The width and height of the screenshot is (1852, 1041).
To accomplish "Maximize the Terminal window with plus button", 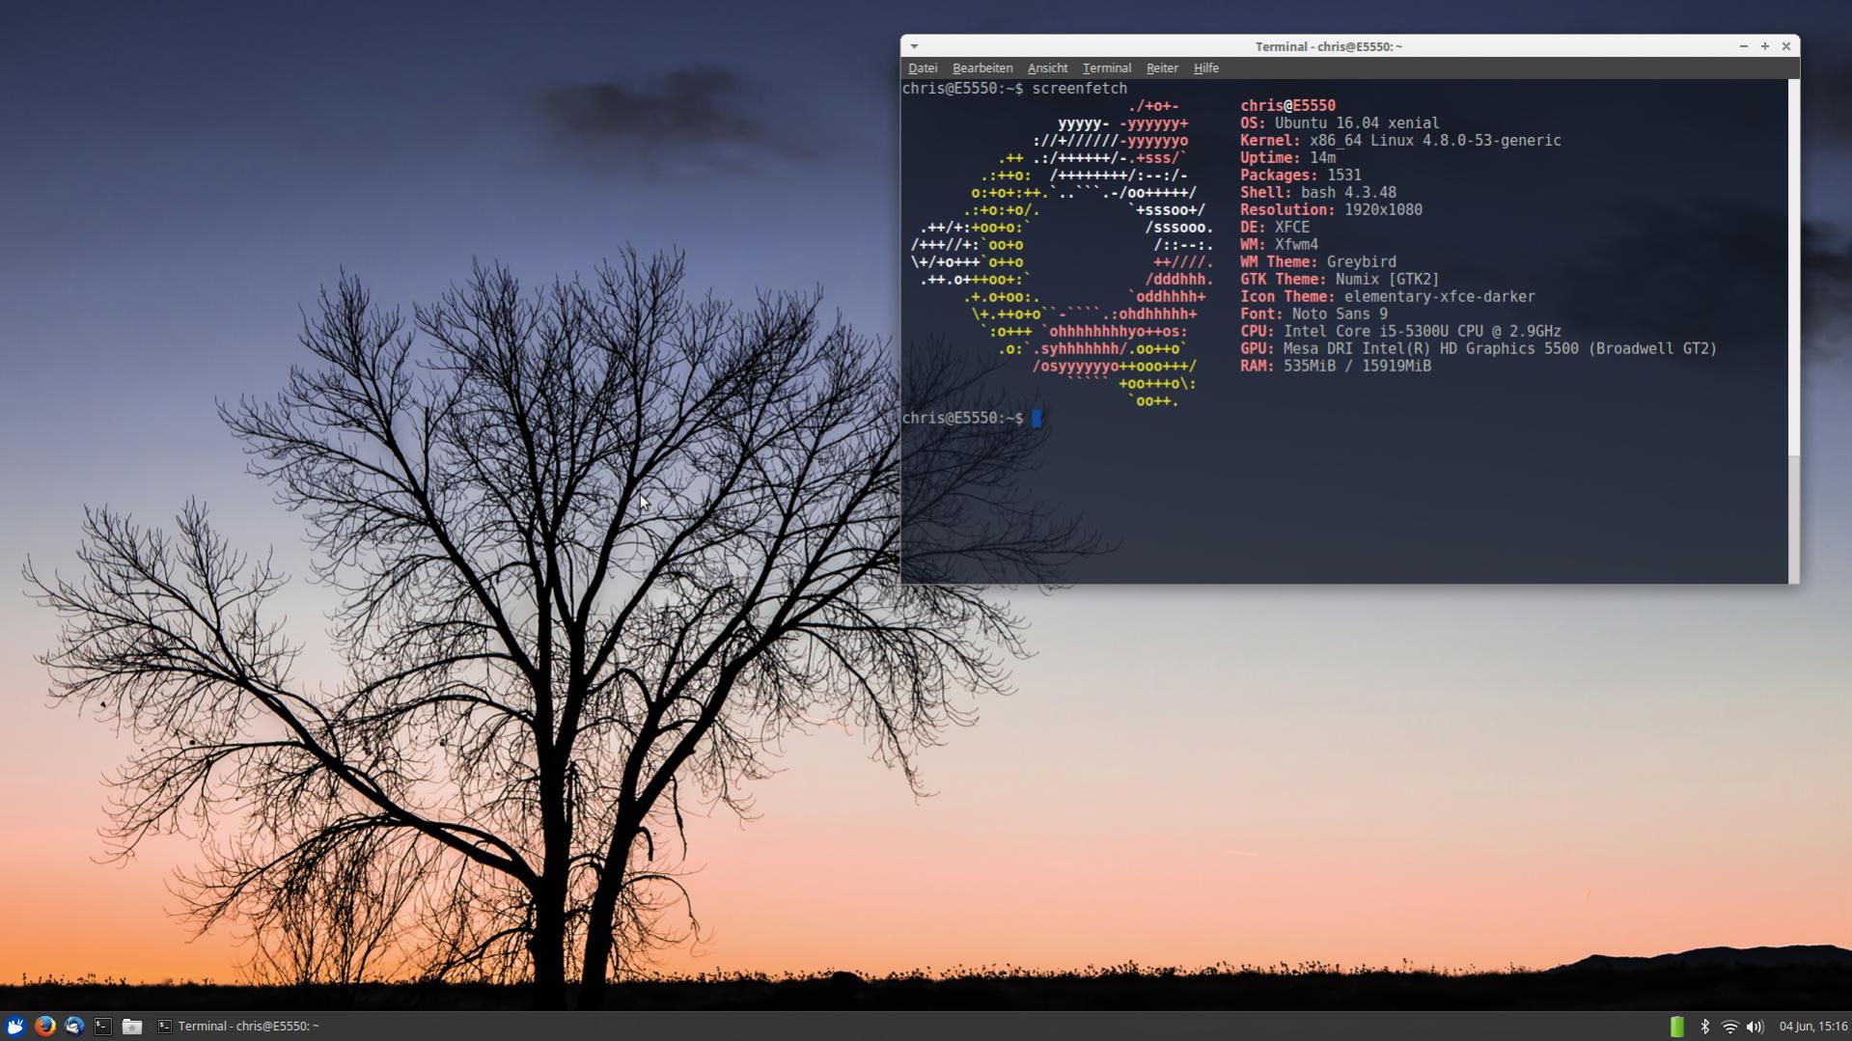I will click(1765, 46).
